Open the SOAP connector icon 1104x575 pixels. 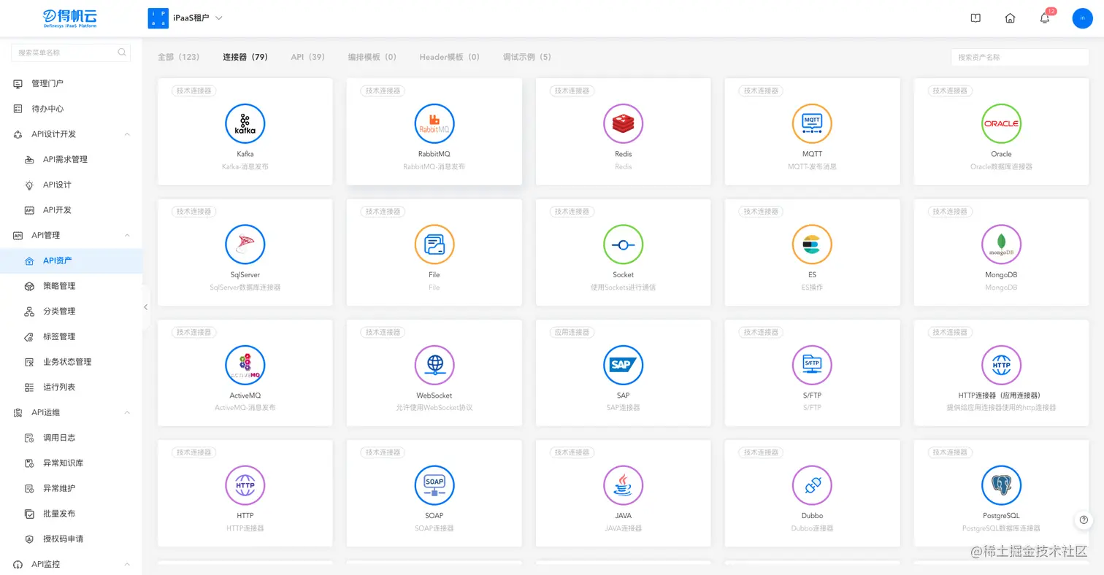pyautogui.click(x=434, y=485)
